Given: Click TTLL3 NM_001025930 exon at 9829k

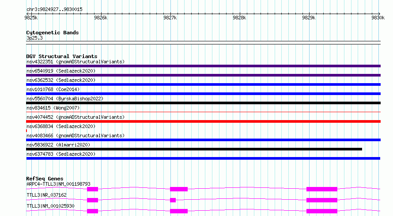Looking at the screenshot, I should [322, 211].
